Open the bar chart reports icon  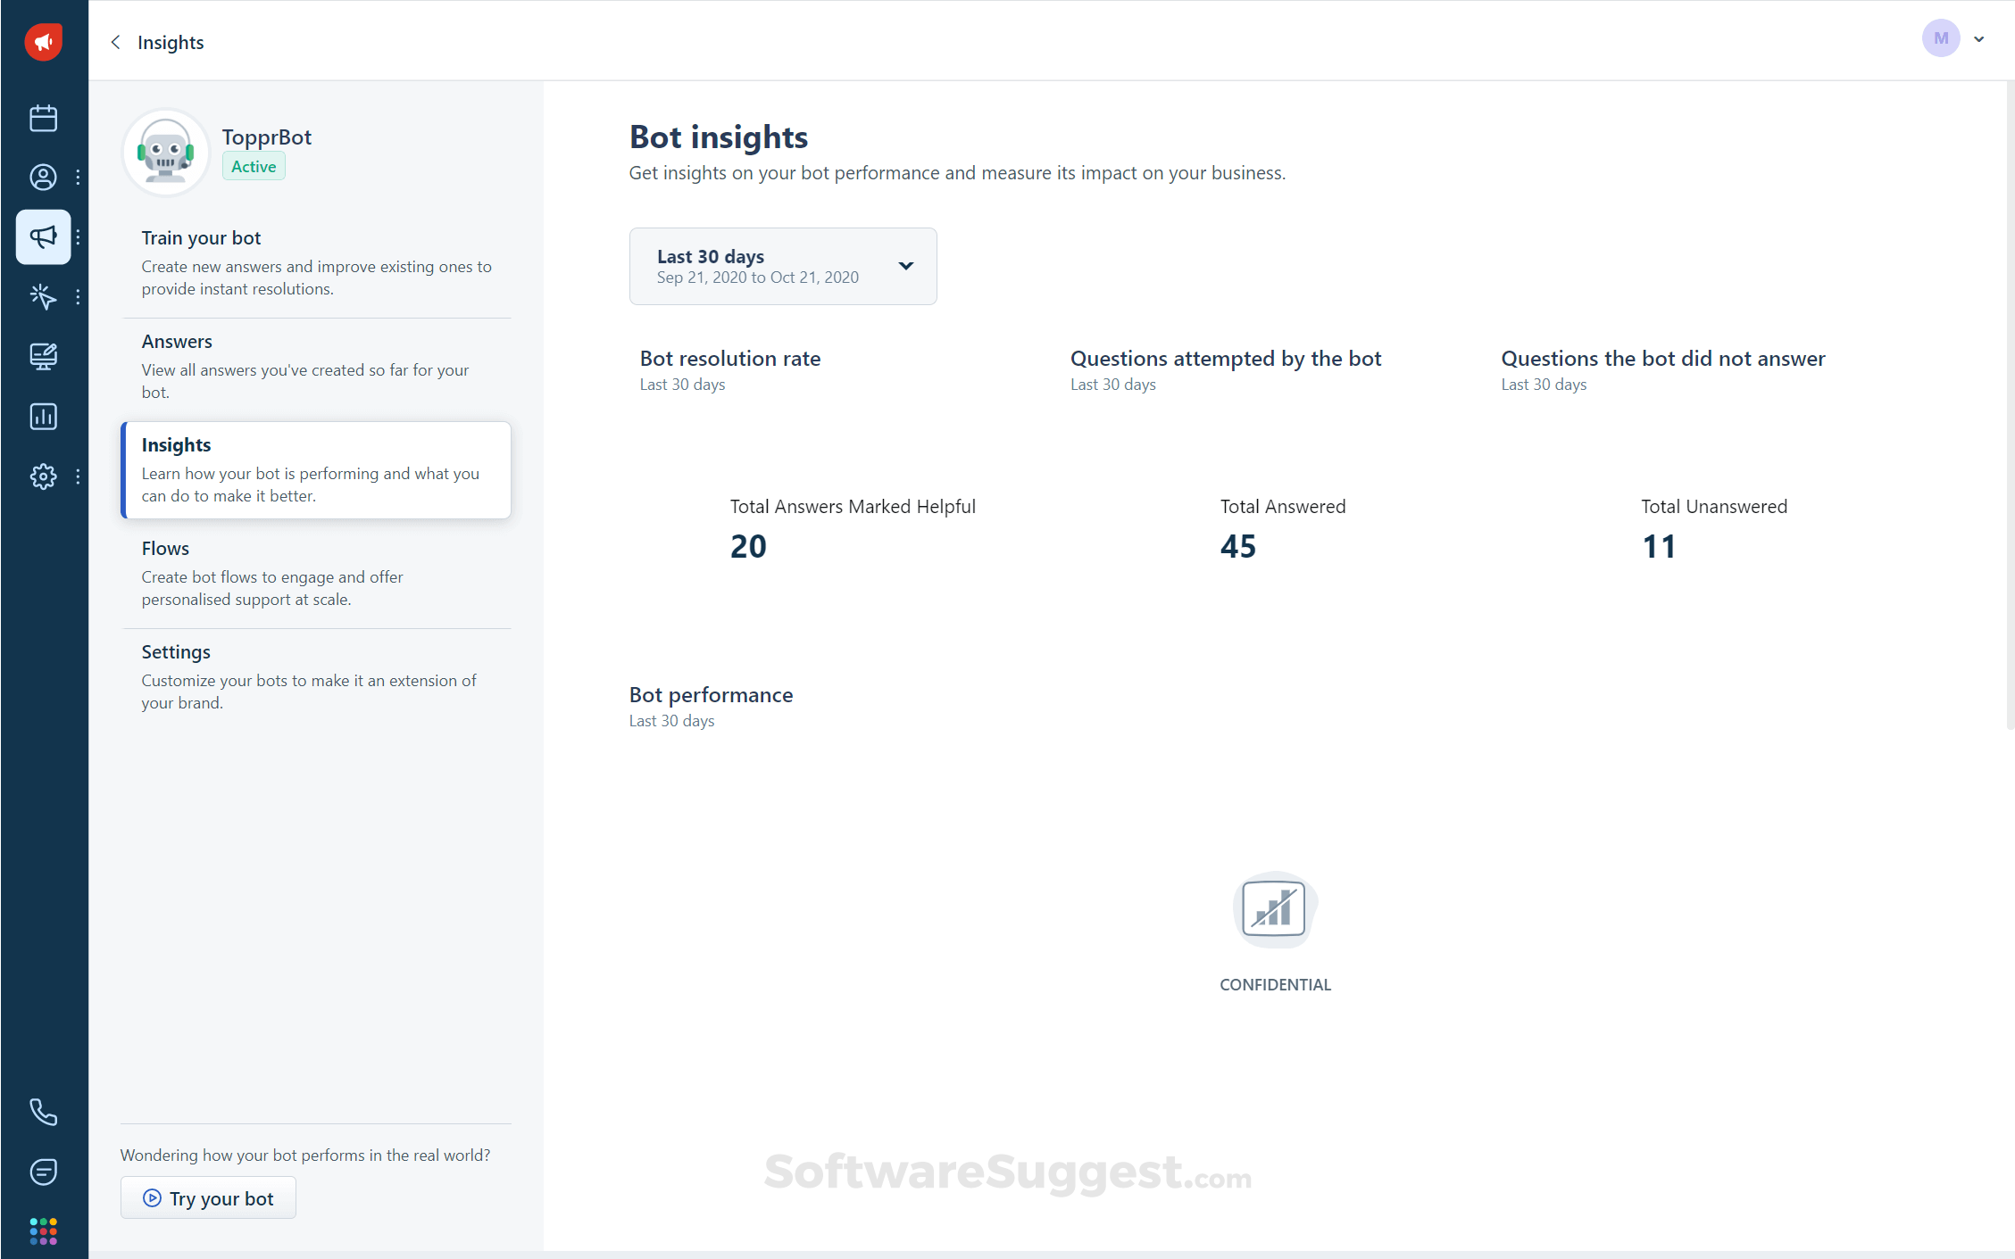(43, 416)
